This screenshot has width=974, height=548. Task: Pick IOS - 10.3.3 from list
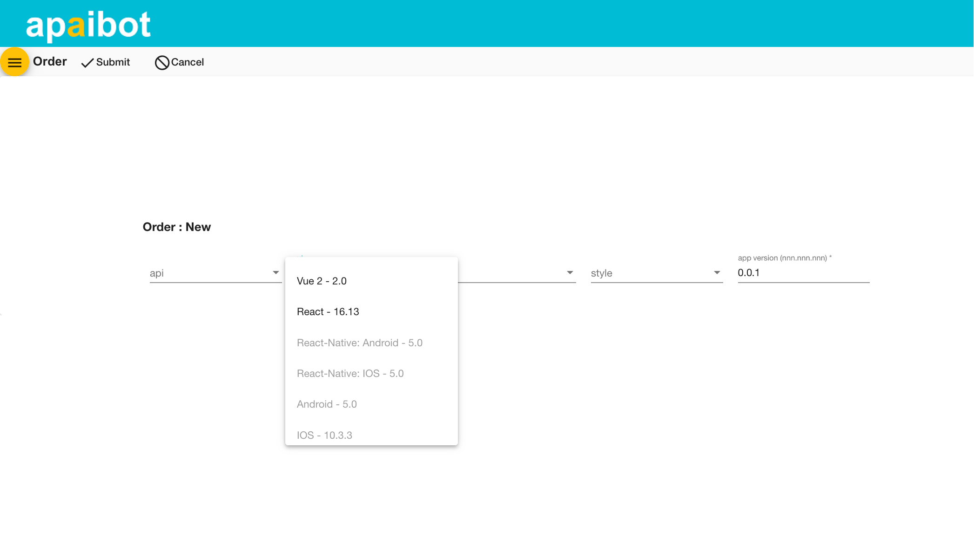(x=324, y=435)
